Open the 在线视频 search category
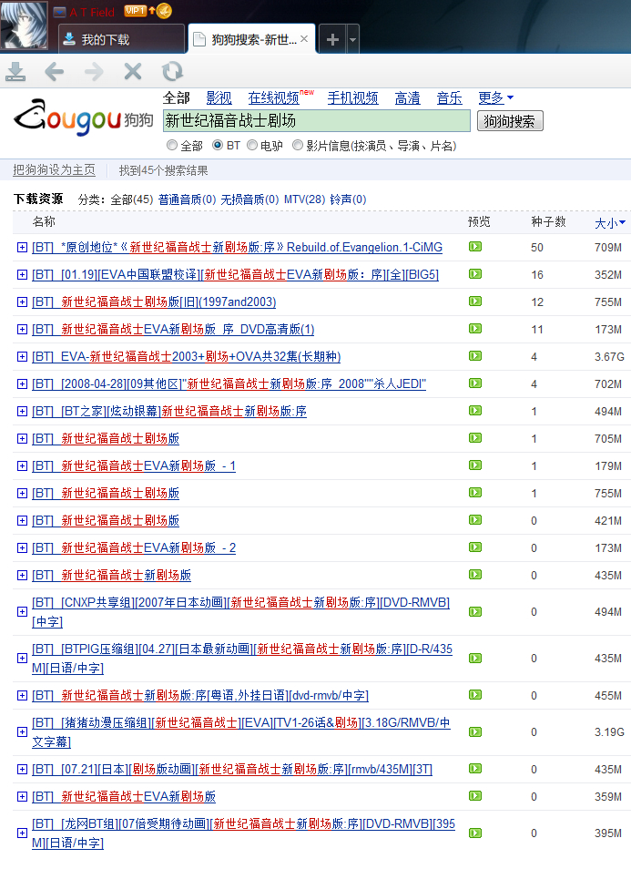This screenshot has height=869, width=631. pyautogui.click(x=274, y=98)
